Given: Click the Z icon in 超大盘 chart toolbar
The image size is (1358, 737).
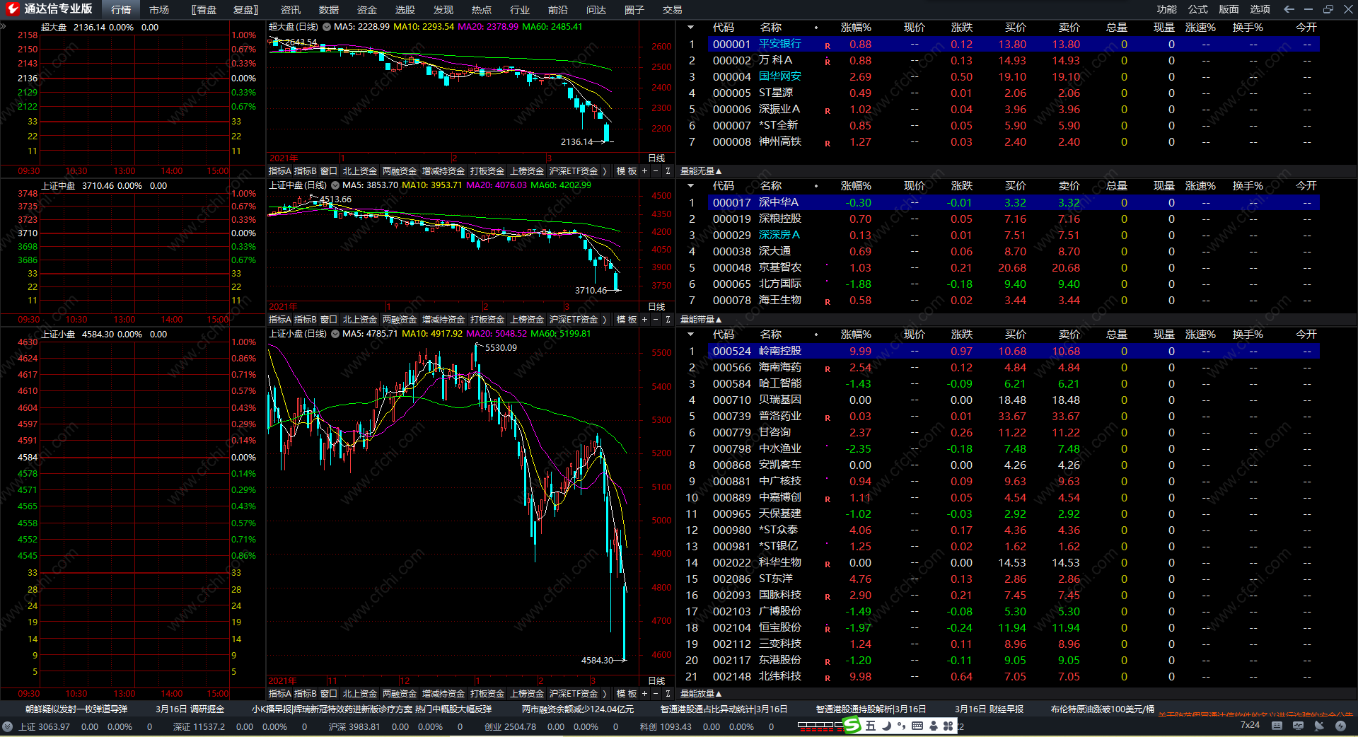Looking at the screenshot, I should pyautogui.click(x=668, y=171).
